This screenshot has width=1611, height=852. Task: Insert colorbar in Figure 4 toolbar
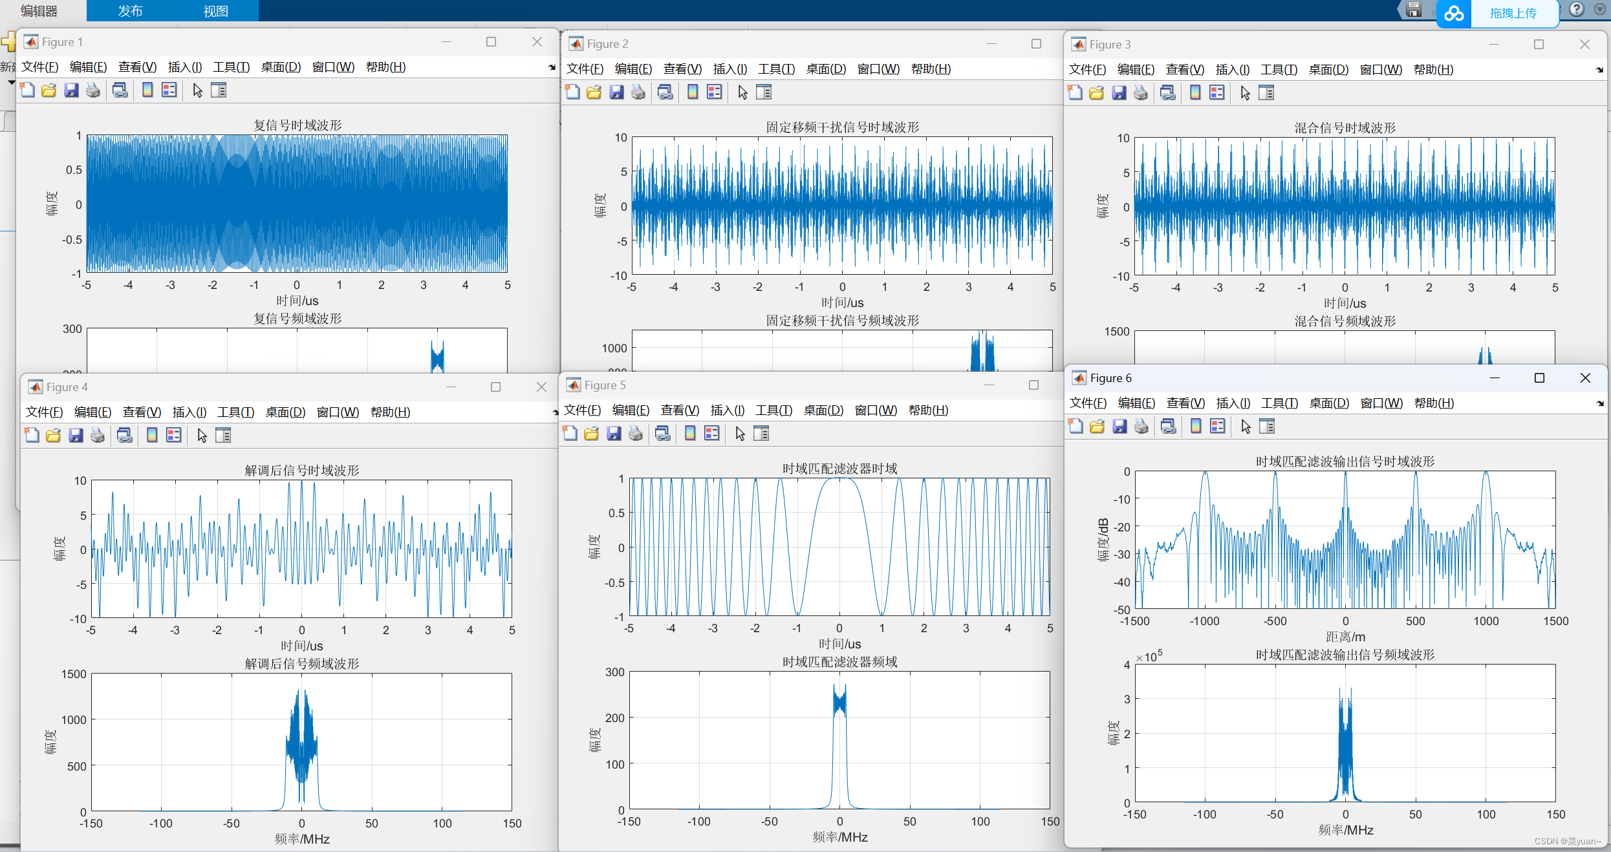point(152,436)
